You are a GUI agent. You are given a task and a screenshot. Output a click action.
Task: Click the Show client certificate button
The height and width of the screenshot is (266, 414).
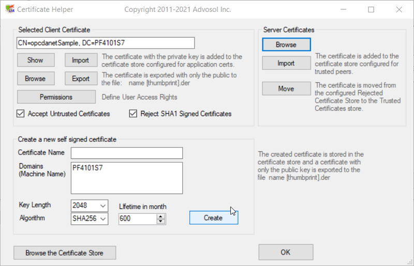click(35, 60)
